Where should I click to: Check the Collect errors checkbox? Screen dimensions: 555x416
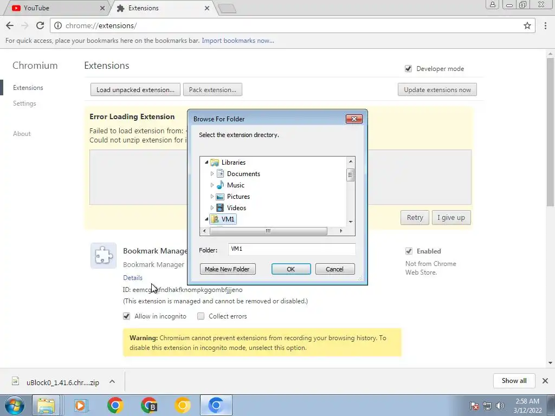point(201,316)
